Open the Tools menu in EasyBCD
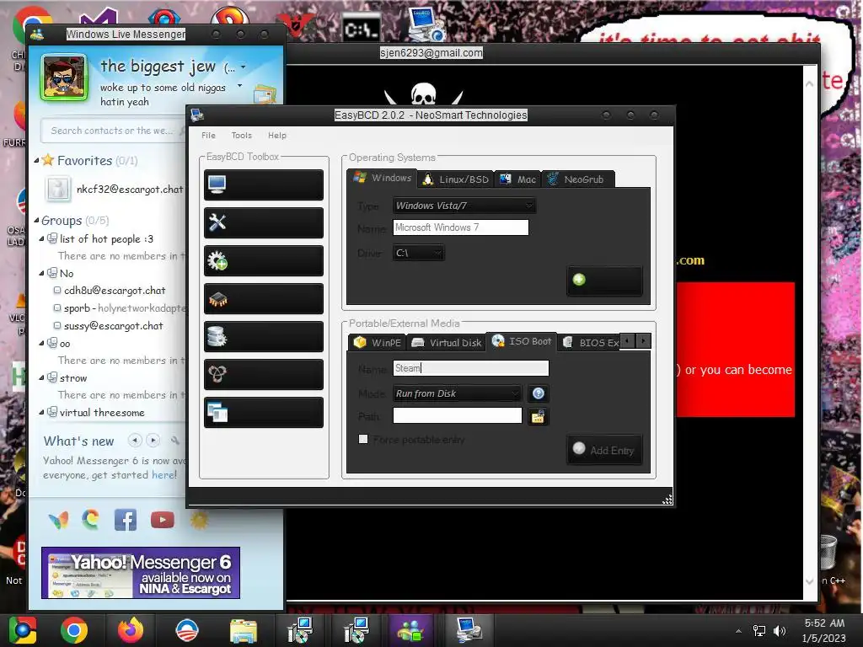 coord(242,136)
